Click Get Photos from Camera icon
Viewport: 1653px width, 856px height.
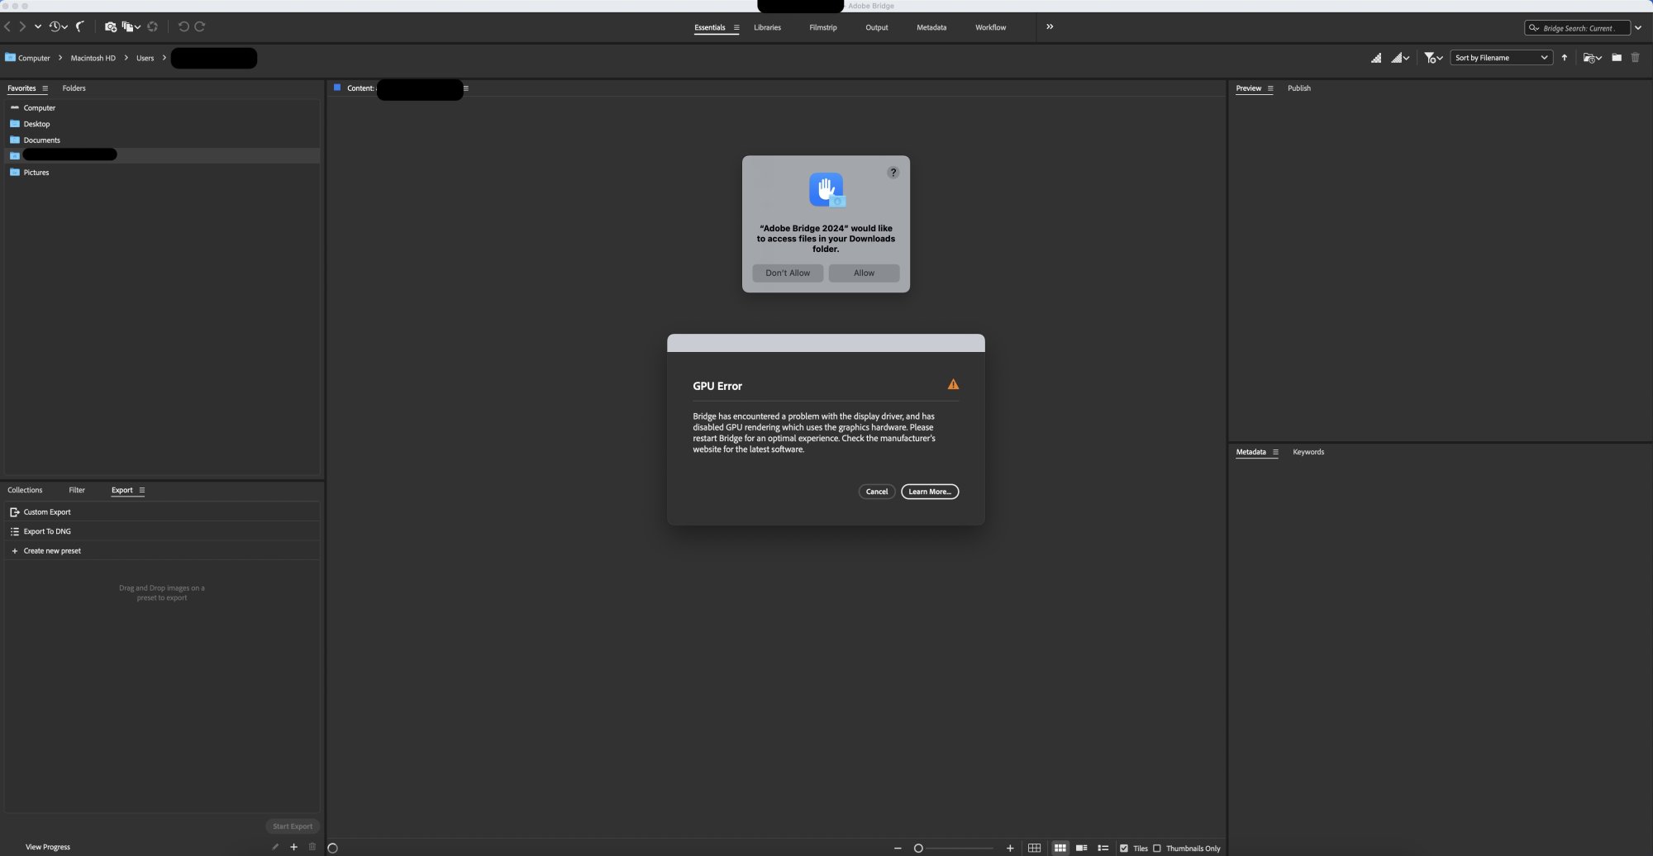[x=111, y=26]
